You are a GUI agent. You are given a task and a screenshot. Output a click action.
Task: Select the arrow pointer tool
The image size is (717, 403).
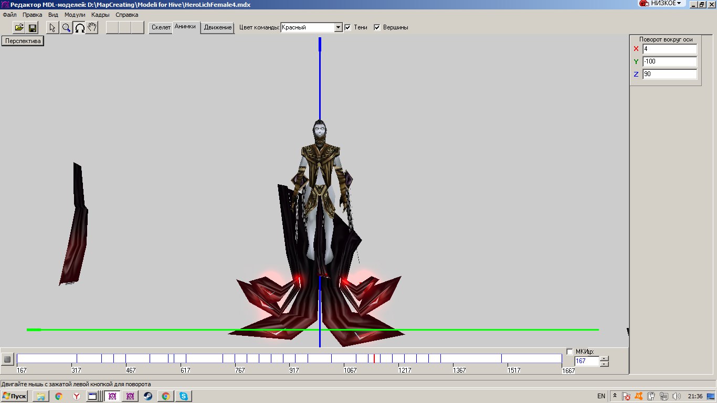(x=53, y=28)
